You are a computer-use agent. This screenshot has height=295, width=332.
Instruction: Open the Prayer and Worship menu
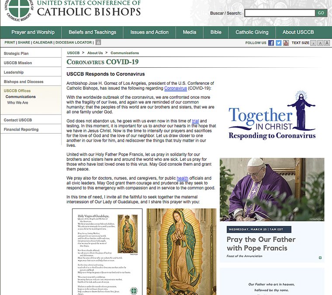point(33,32)
